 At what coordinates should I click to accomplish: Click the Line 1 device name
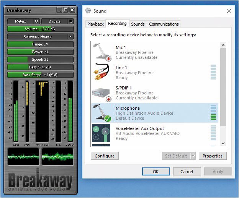[121, 68]
